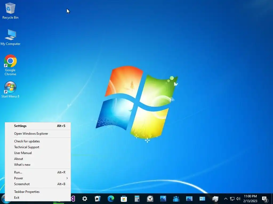
Task: Select the My Computer desktop icon
Action: coord(10,37)
